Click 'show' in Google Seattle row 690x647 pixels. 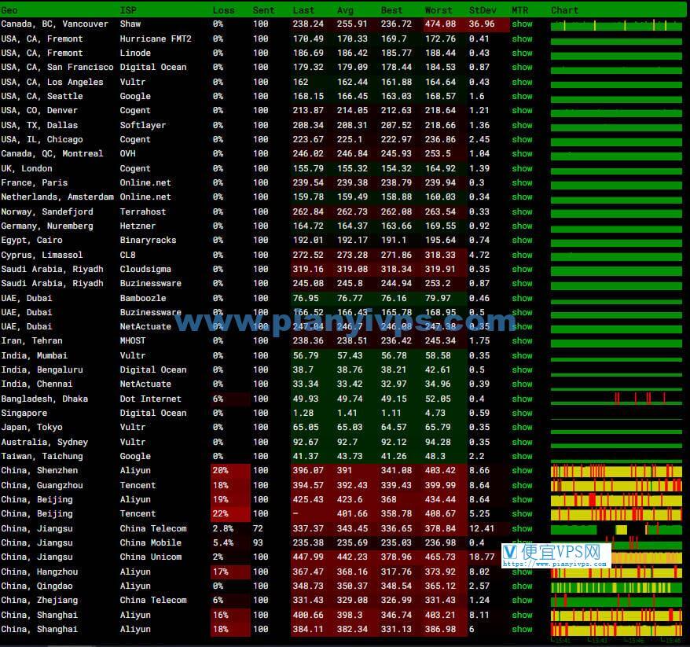[522, 96]
